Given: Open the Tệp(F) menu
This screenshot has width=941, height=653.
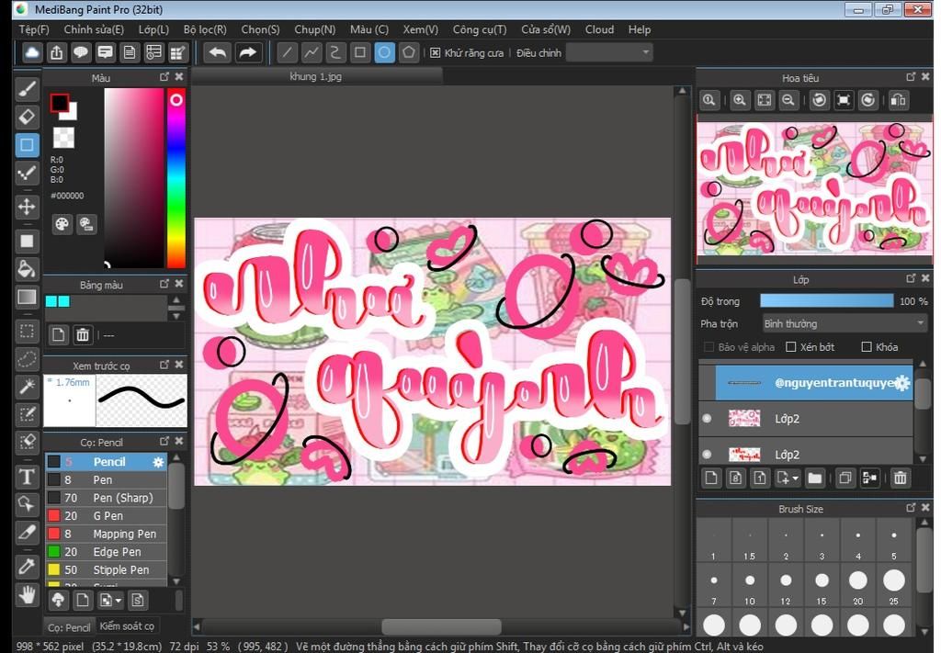Looking at the screenshot, I should point(34,29).
